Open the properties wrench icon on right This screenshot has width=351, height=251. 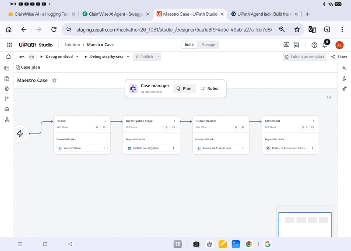344,68
